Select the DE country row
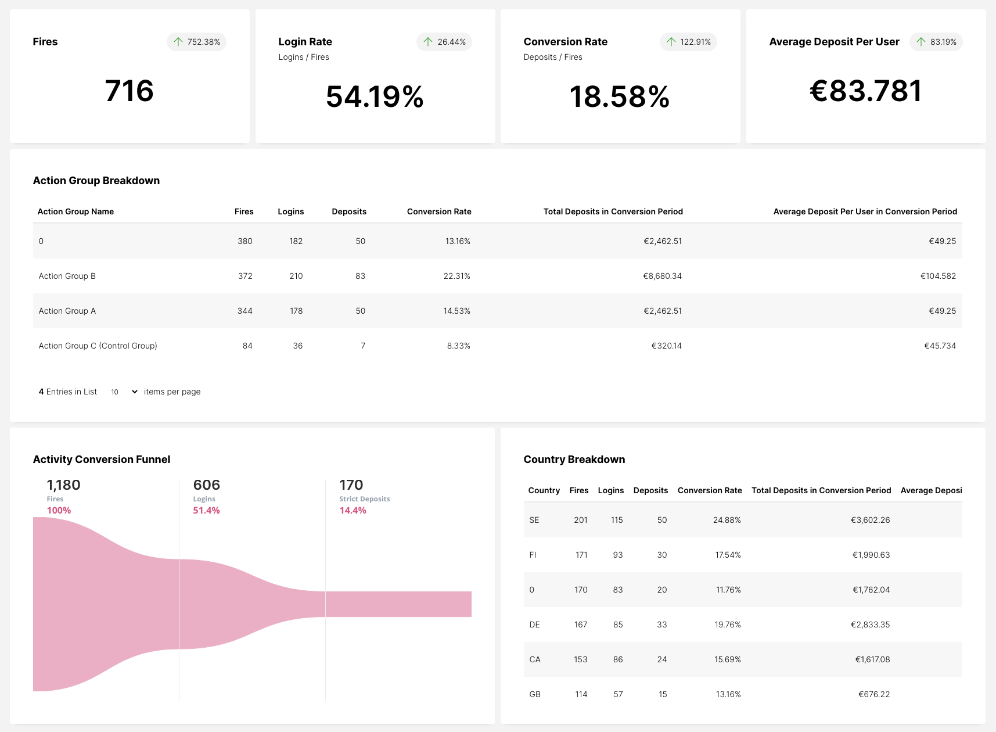 534,625
